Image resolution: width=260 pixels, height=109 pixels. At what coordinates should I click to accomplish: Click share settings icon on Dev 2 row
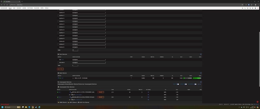point(148,97)
